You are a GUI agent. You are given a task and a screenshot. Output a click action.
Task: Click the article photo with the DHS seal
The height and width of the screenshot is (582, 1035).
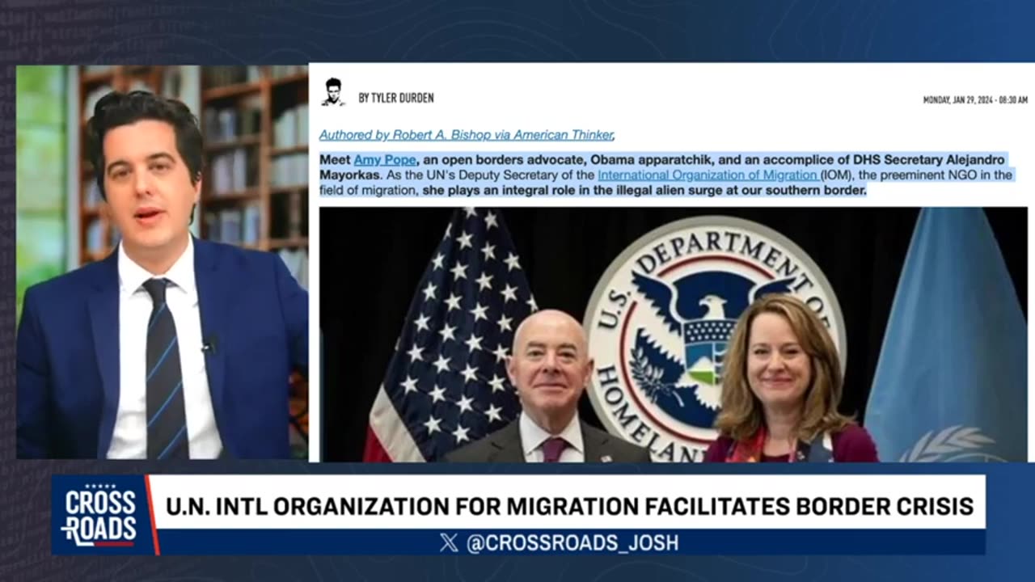(x=673, y=335)
